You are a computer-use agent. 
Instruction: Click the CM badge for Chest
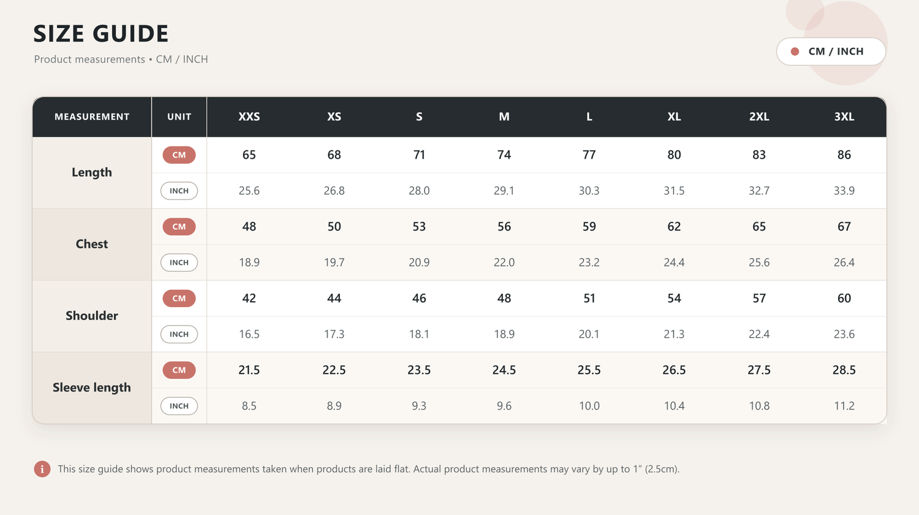tap(179, 227)
